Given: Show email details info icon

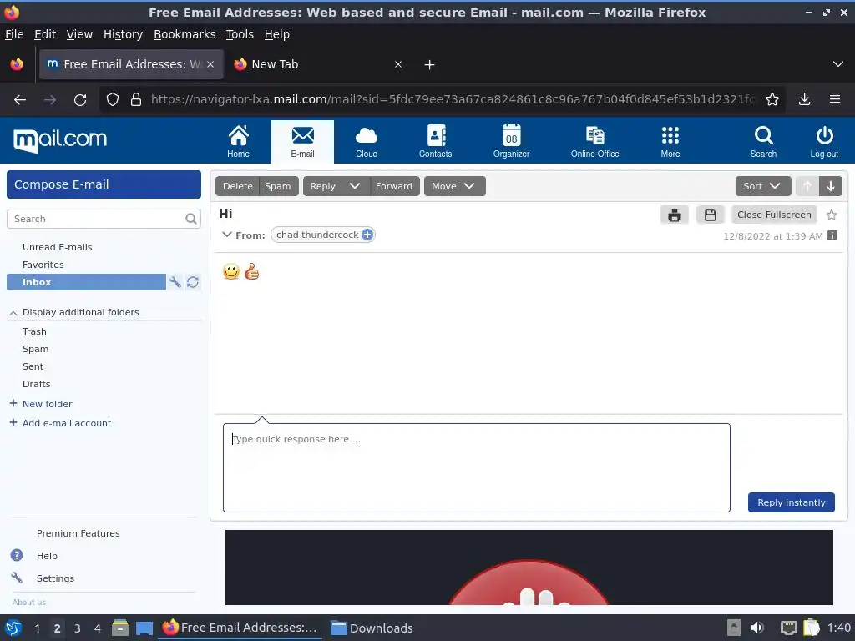Looking at the screenshot, I should pos(832,235).
